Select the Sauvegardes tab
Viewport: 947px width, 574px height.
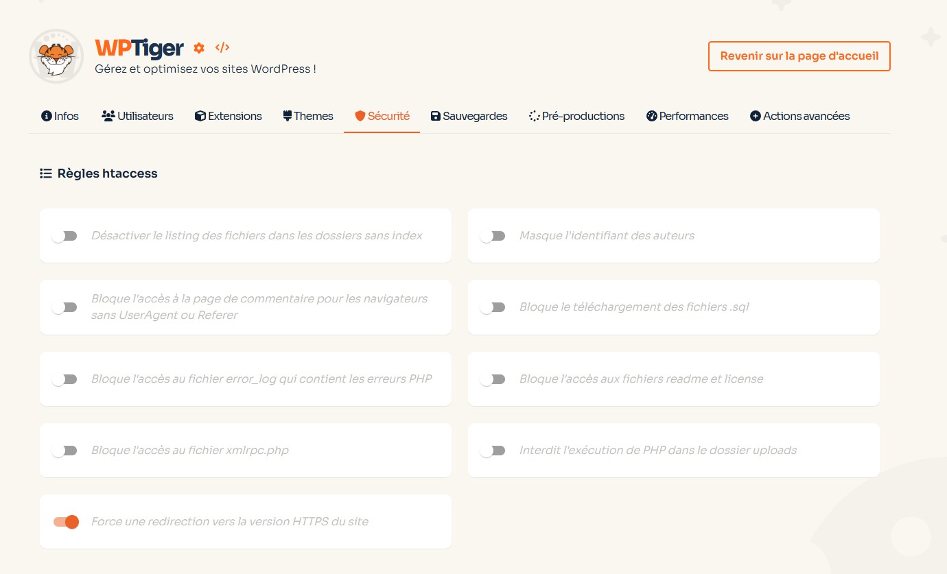coord(469,116)
